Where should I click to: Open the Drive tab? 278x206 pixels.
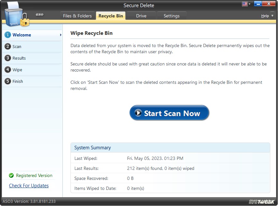(x=141, y=15)
